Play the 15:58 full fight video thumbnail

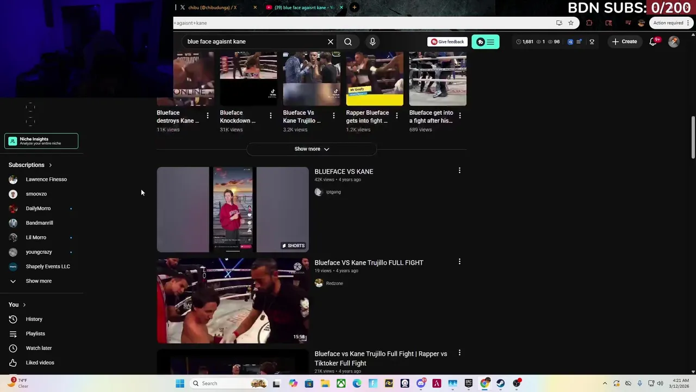[233, 301]
